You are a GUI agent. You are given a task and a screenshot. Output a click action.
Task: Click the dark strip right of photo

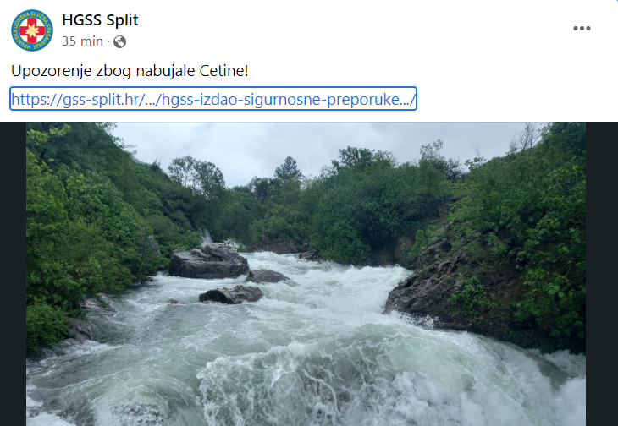pos(602,274)
